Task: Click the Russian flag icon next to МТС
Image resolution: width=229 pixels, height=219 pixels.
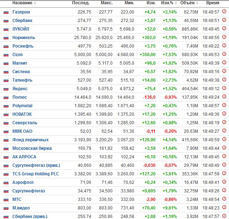Action: (x=6, y=200)
